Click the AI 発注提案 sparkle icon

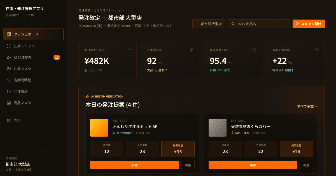pos(9,57)
